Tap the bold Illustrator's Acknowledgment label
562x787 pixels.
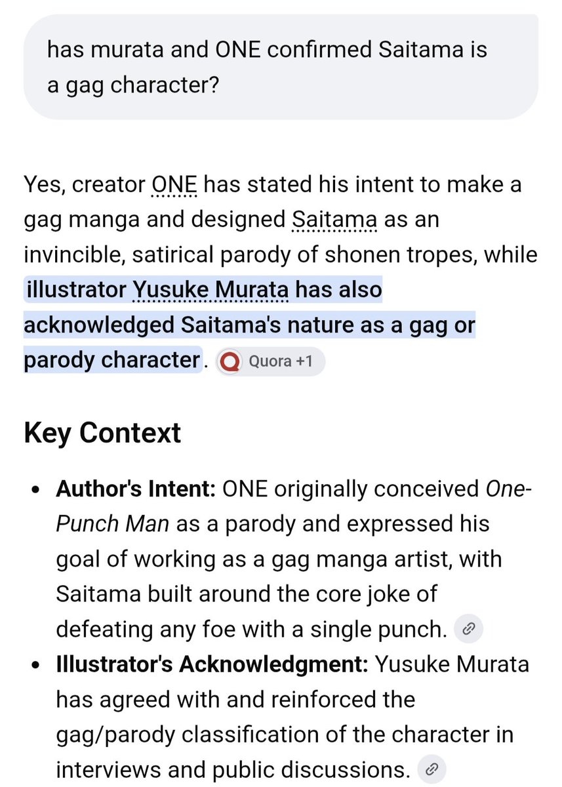point(212,664)
